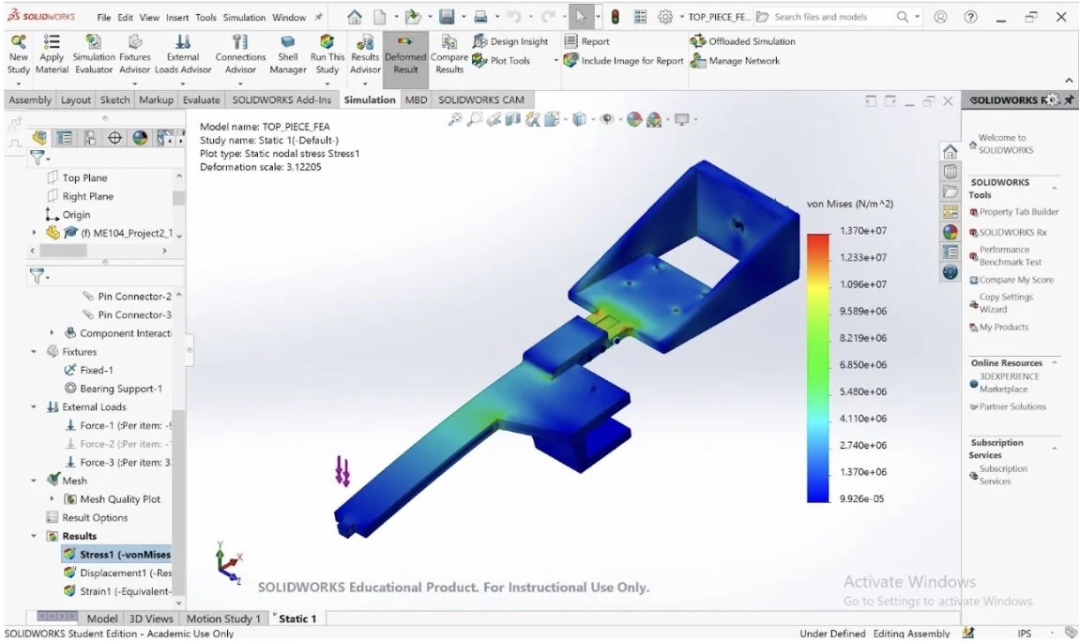Collapse the Fixtures tree node

click(34, 352)
